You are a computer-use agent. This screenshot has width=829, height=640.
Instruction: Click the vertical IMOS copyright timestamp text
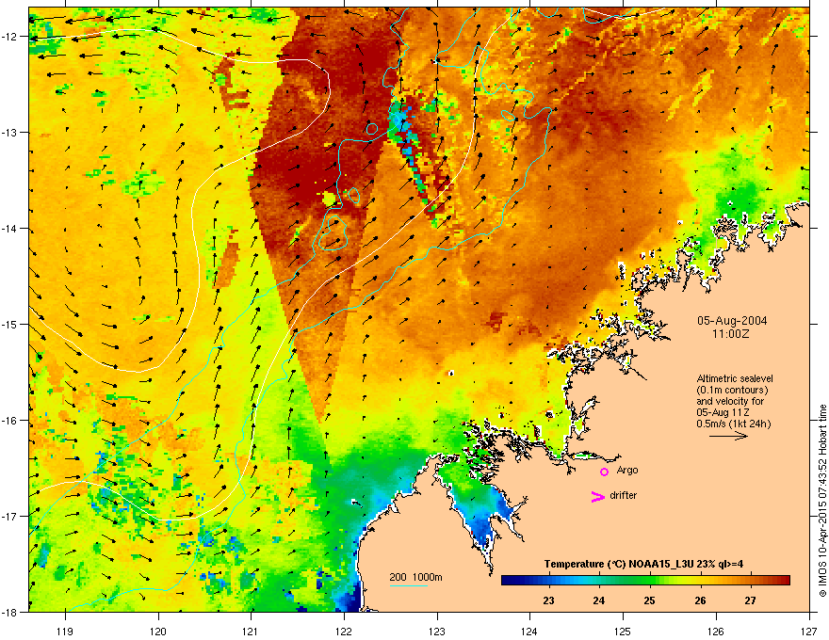click(822, 501)
